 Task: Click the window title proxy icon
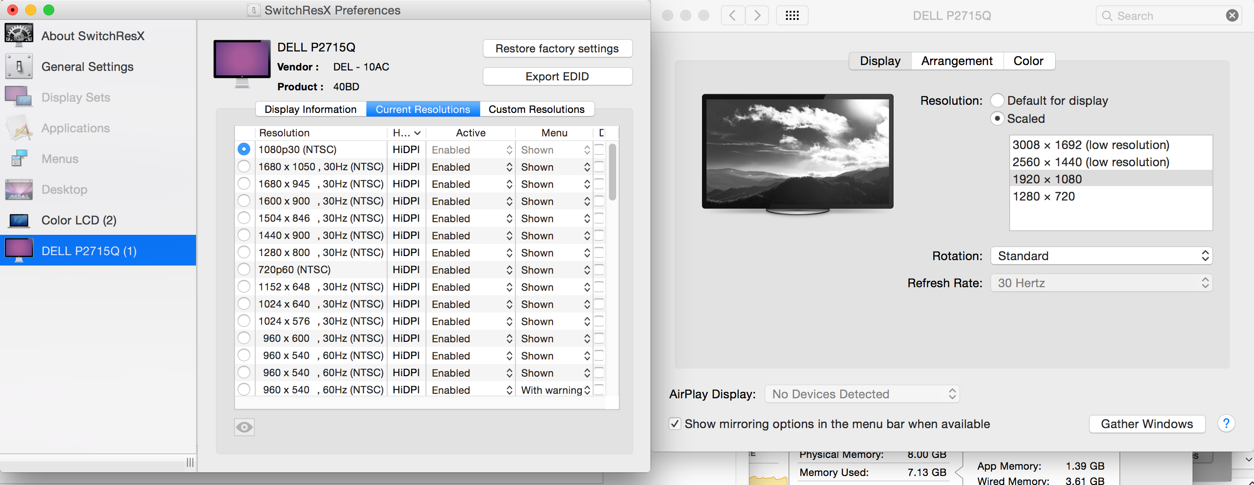[253, 10]
